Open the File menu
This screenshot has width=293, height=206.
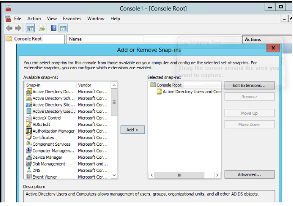18,19
